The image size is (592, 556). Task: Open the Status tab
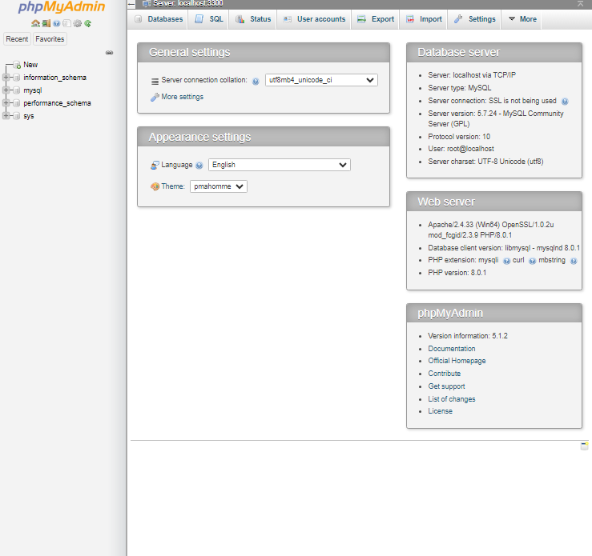pos(253,19)
